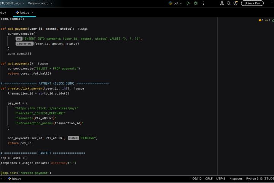Image resolution: width=274 pixels, height=183 pixels.
Task: Click the 'sql:' parameter hint label
Action: 19,39
